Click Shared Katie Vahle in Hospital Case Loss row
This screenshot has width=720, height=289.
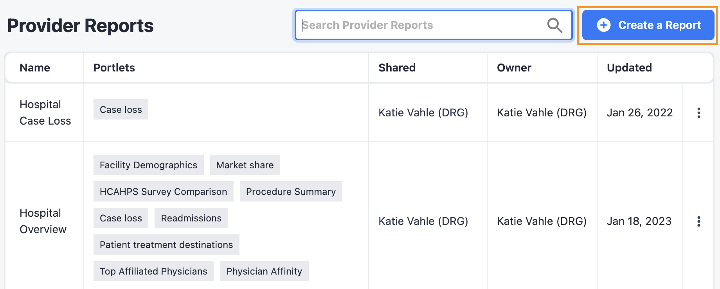(423, 112)
